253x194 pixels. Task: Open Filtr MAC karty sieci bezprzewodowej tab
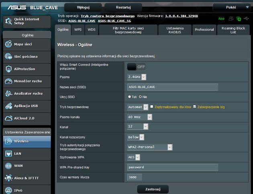pos(128,30)
